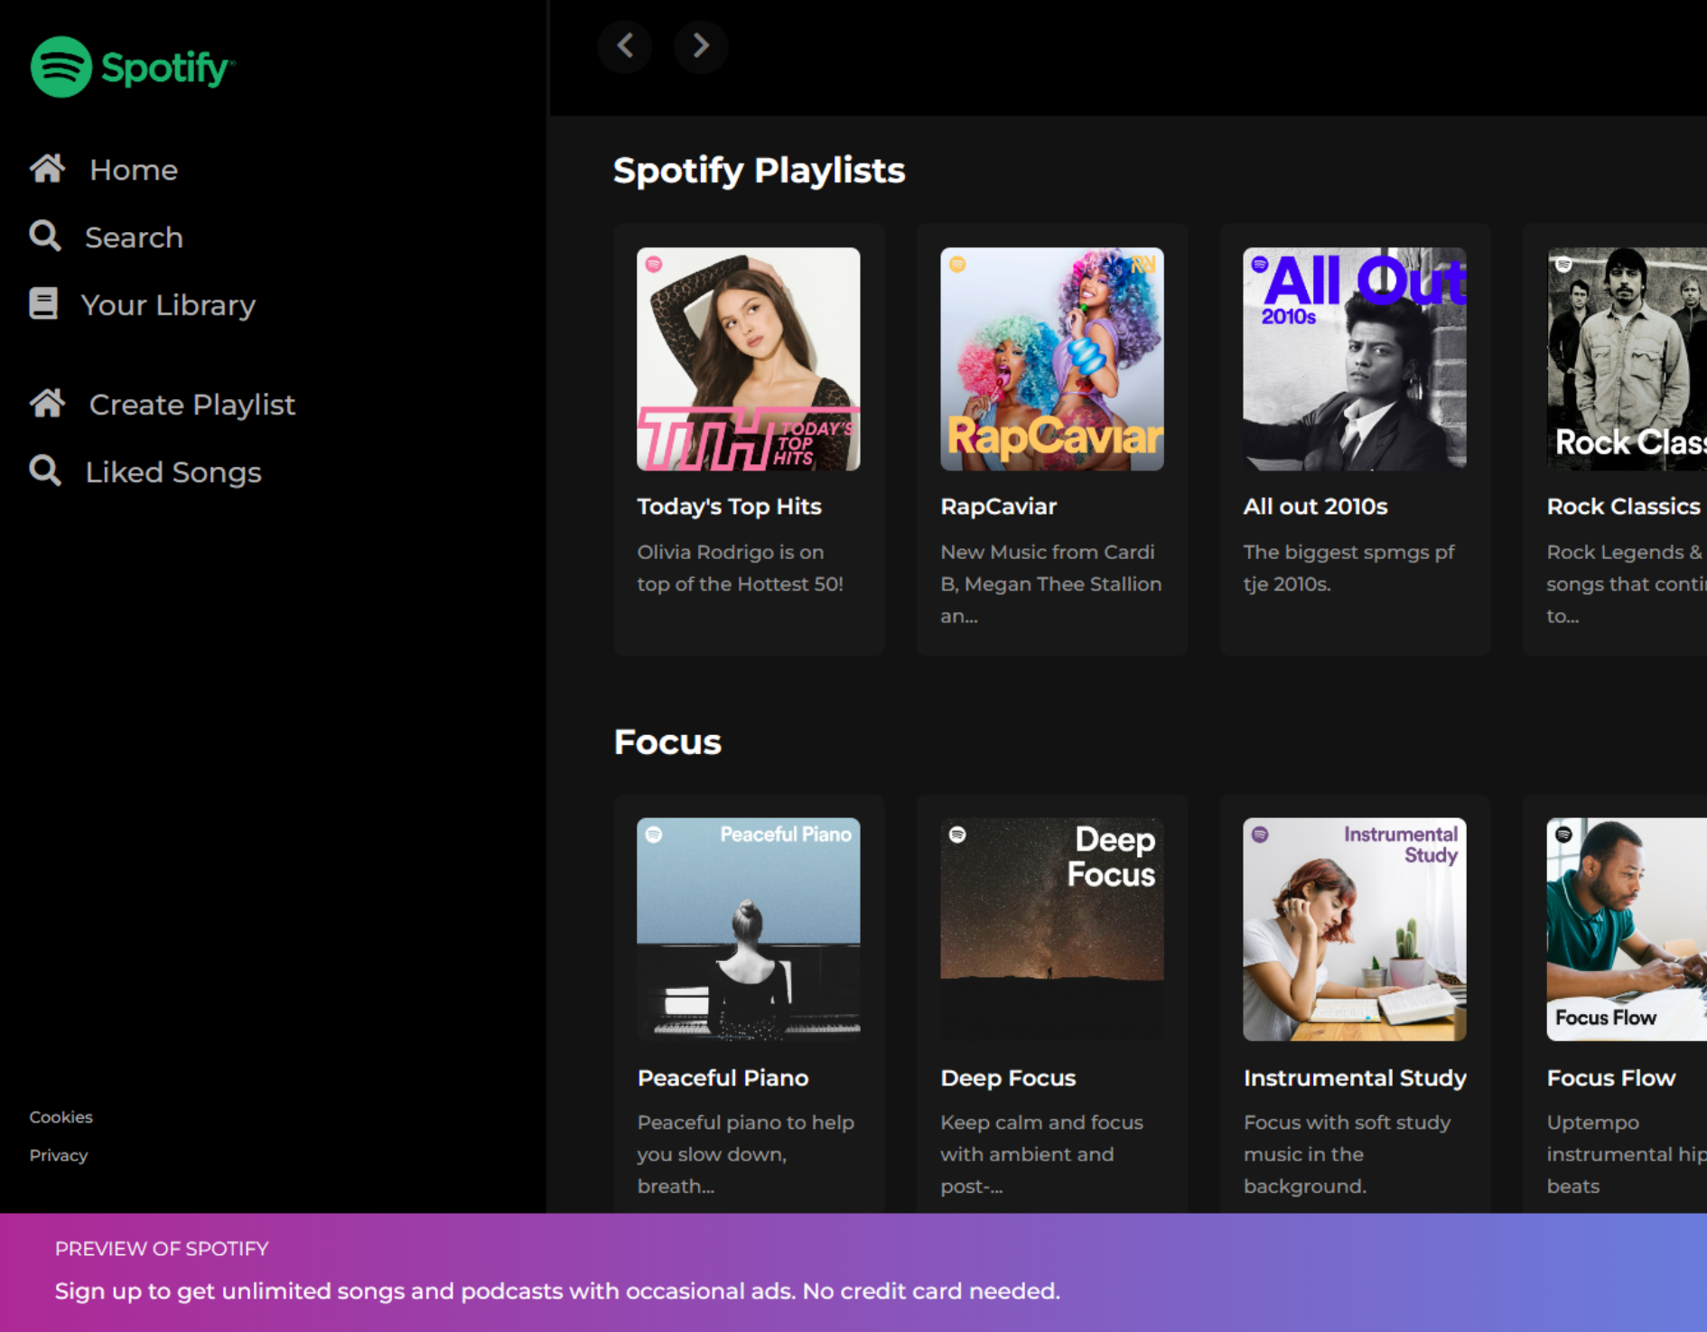Click "Peaceful piano to help you slow down" text
The image size is (1707, 1332).
tap(746, 1154)
